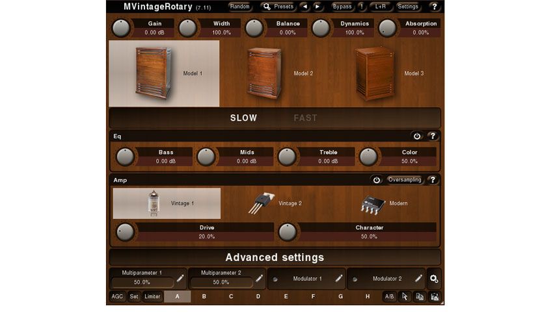Enable Modulator 1 with its dot
Viewport: 553px width, 328px height.
click(275, 279)
